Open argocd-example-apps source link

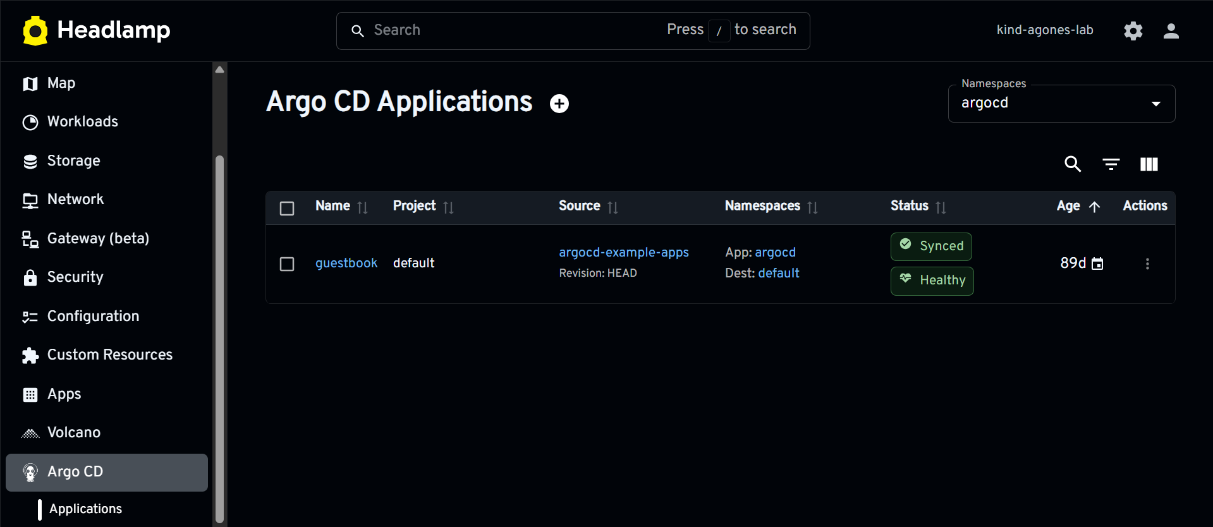pos(624,252)
